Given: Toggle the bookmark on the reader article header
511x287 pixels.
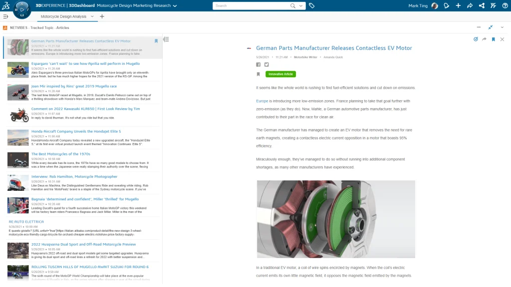Looking at the screenshot, I should click(494, 39).
